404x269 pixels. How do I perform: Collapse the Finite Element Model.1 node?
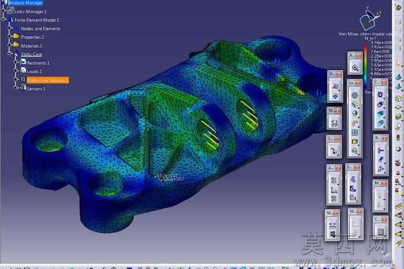[3, 20]
